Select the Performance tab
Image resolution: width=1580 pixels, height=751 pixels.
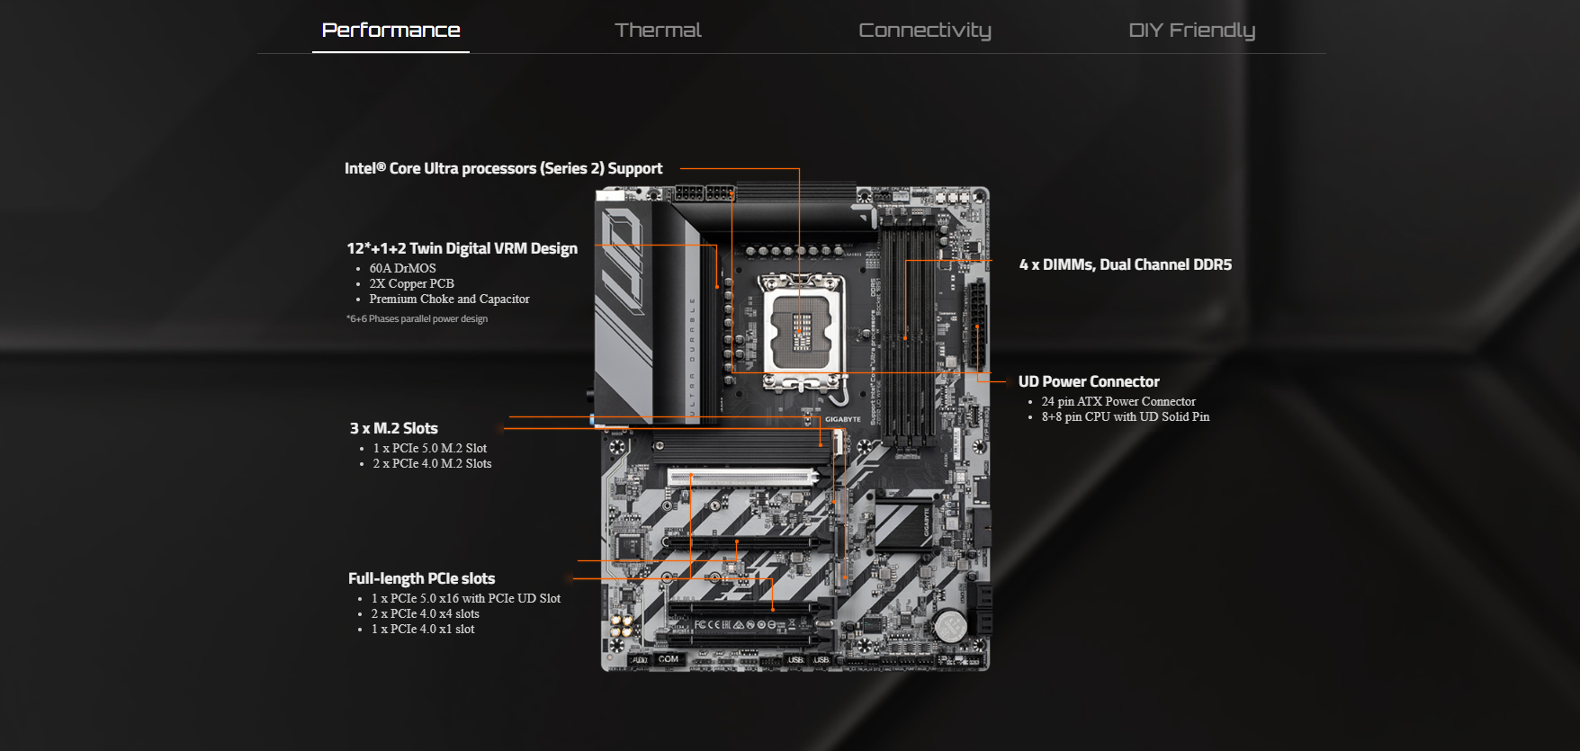click(x=391, y=30)
